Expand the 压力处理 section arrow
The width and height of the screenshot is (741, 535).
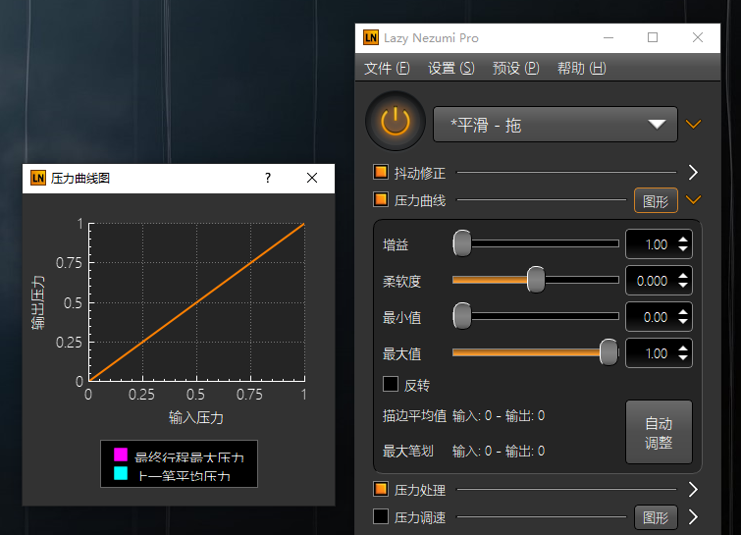click(693, 490)
